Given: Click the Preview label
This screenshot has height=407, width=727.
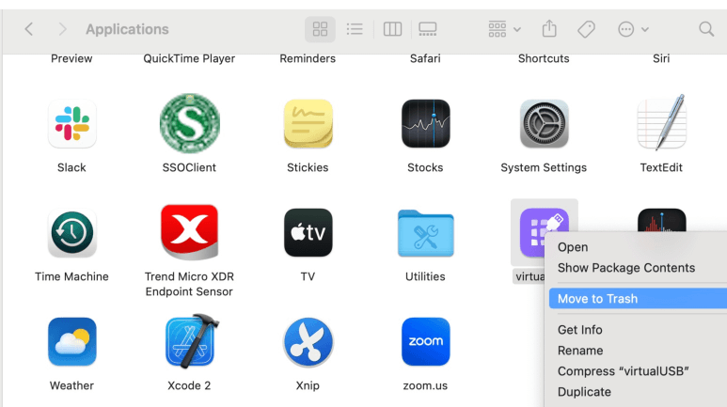Looking at the screenshot, I should click(x=71, y=59).
